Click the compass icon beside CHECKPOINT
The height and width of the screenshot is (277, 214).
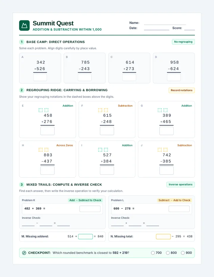pos(24,253)
